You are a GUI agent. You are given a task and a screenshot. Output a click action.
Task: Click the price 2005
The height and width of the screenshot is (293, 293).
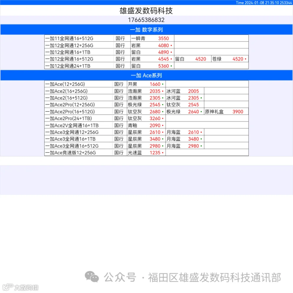click(193, 91)
